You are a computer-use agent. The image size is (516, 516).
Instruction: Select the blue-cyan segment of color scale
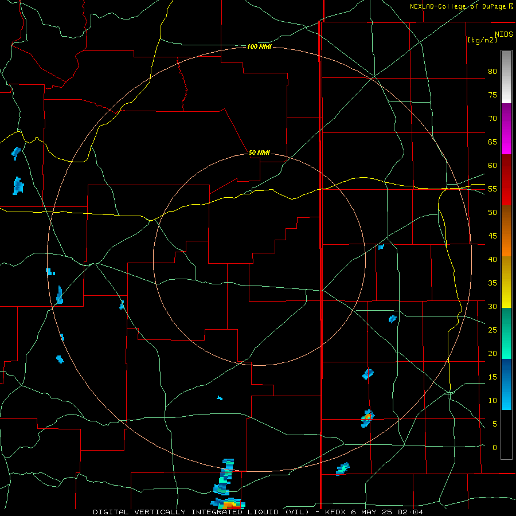[506, 384]
